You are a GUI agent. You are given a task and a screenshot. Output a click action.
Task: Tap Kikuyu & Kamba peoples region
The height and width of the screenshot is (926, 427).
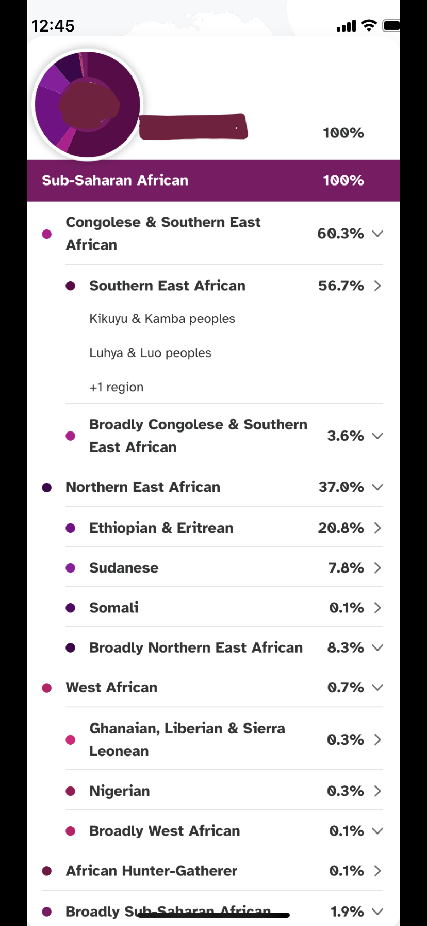tap(162, 319)
